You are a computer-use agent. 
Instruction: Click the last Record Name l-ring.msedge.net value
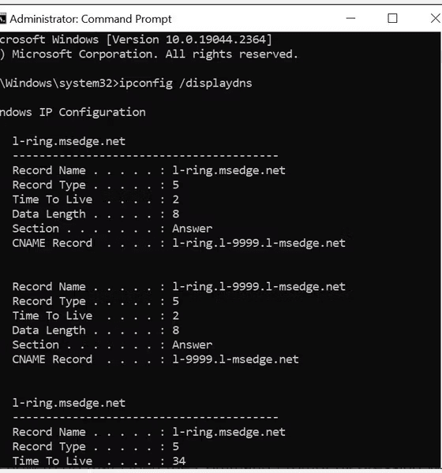coord(229,432)
